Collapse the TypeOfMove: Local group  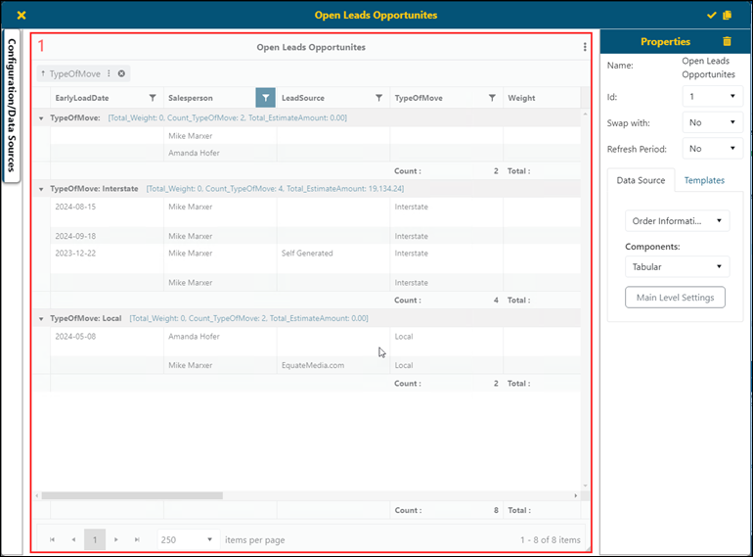coord(41,318)
